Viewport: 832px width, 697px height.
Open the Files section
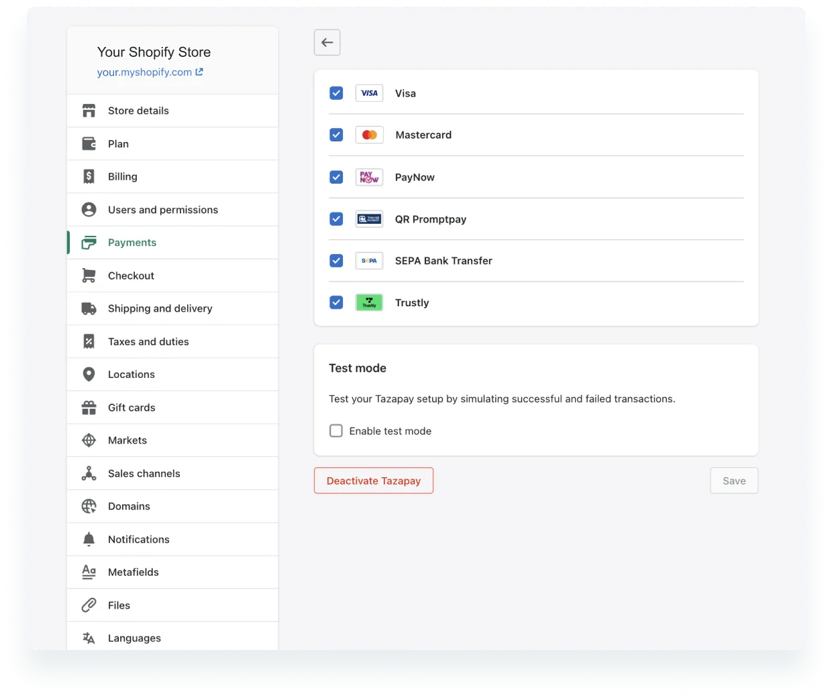click(x=172, y=605)
